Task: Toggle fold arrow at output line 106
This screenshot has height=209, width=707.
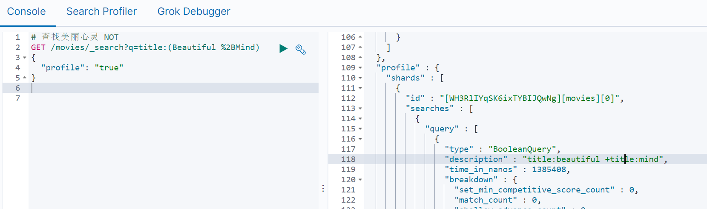Action: coord(360,37)
